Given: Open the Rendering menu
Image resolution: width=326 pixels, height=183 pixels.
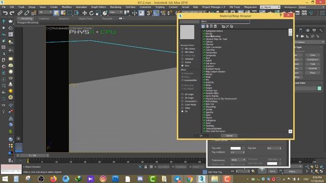Looking at the screenshot, I should tap(116, 7).
